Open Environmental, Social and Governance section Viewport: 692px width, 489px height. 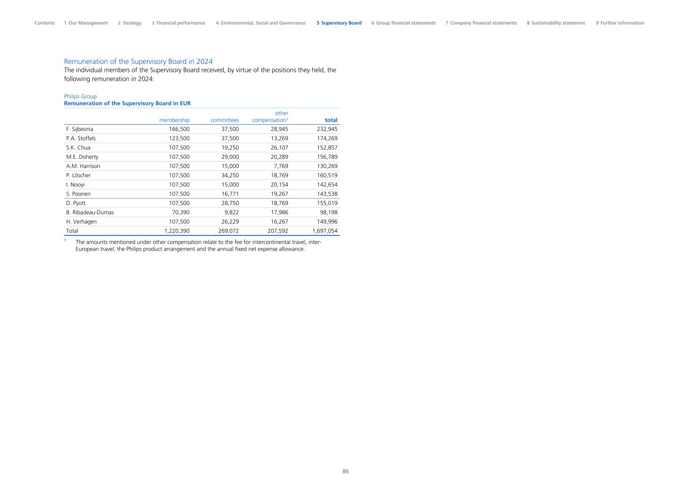[261, 23]
